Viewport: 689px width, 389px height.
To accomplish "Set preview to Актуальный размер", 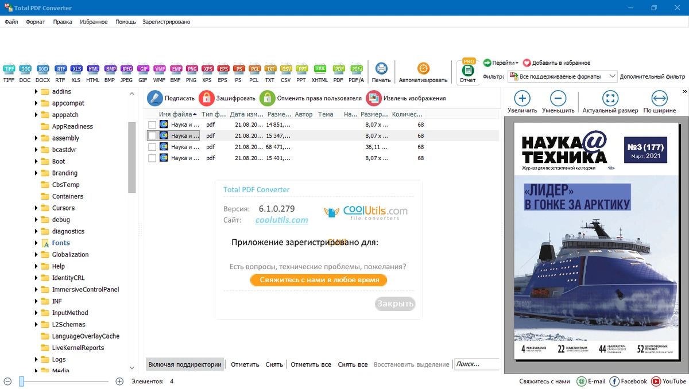I will coord(610,102).
